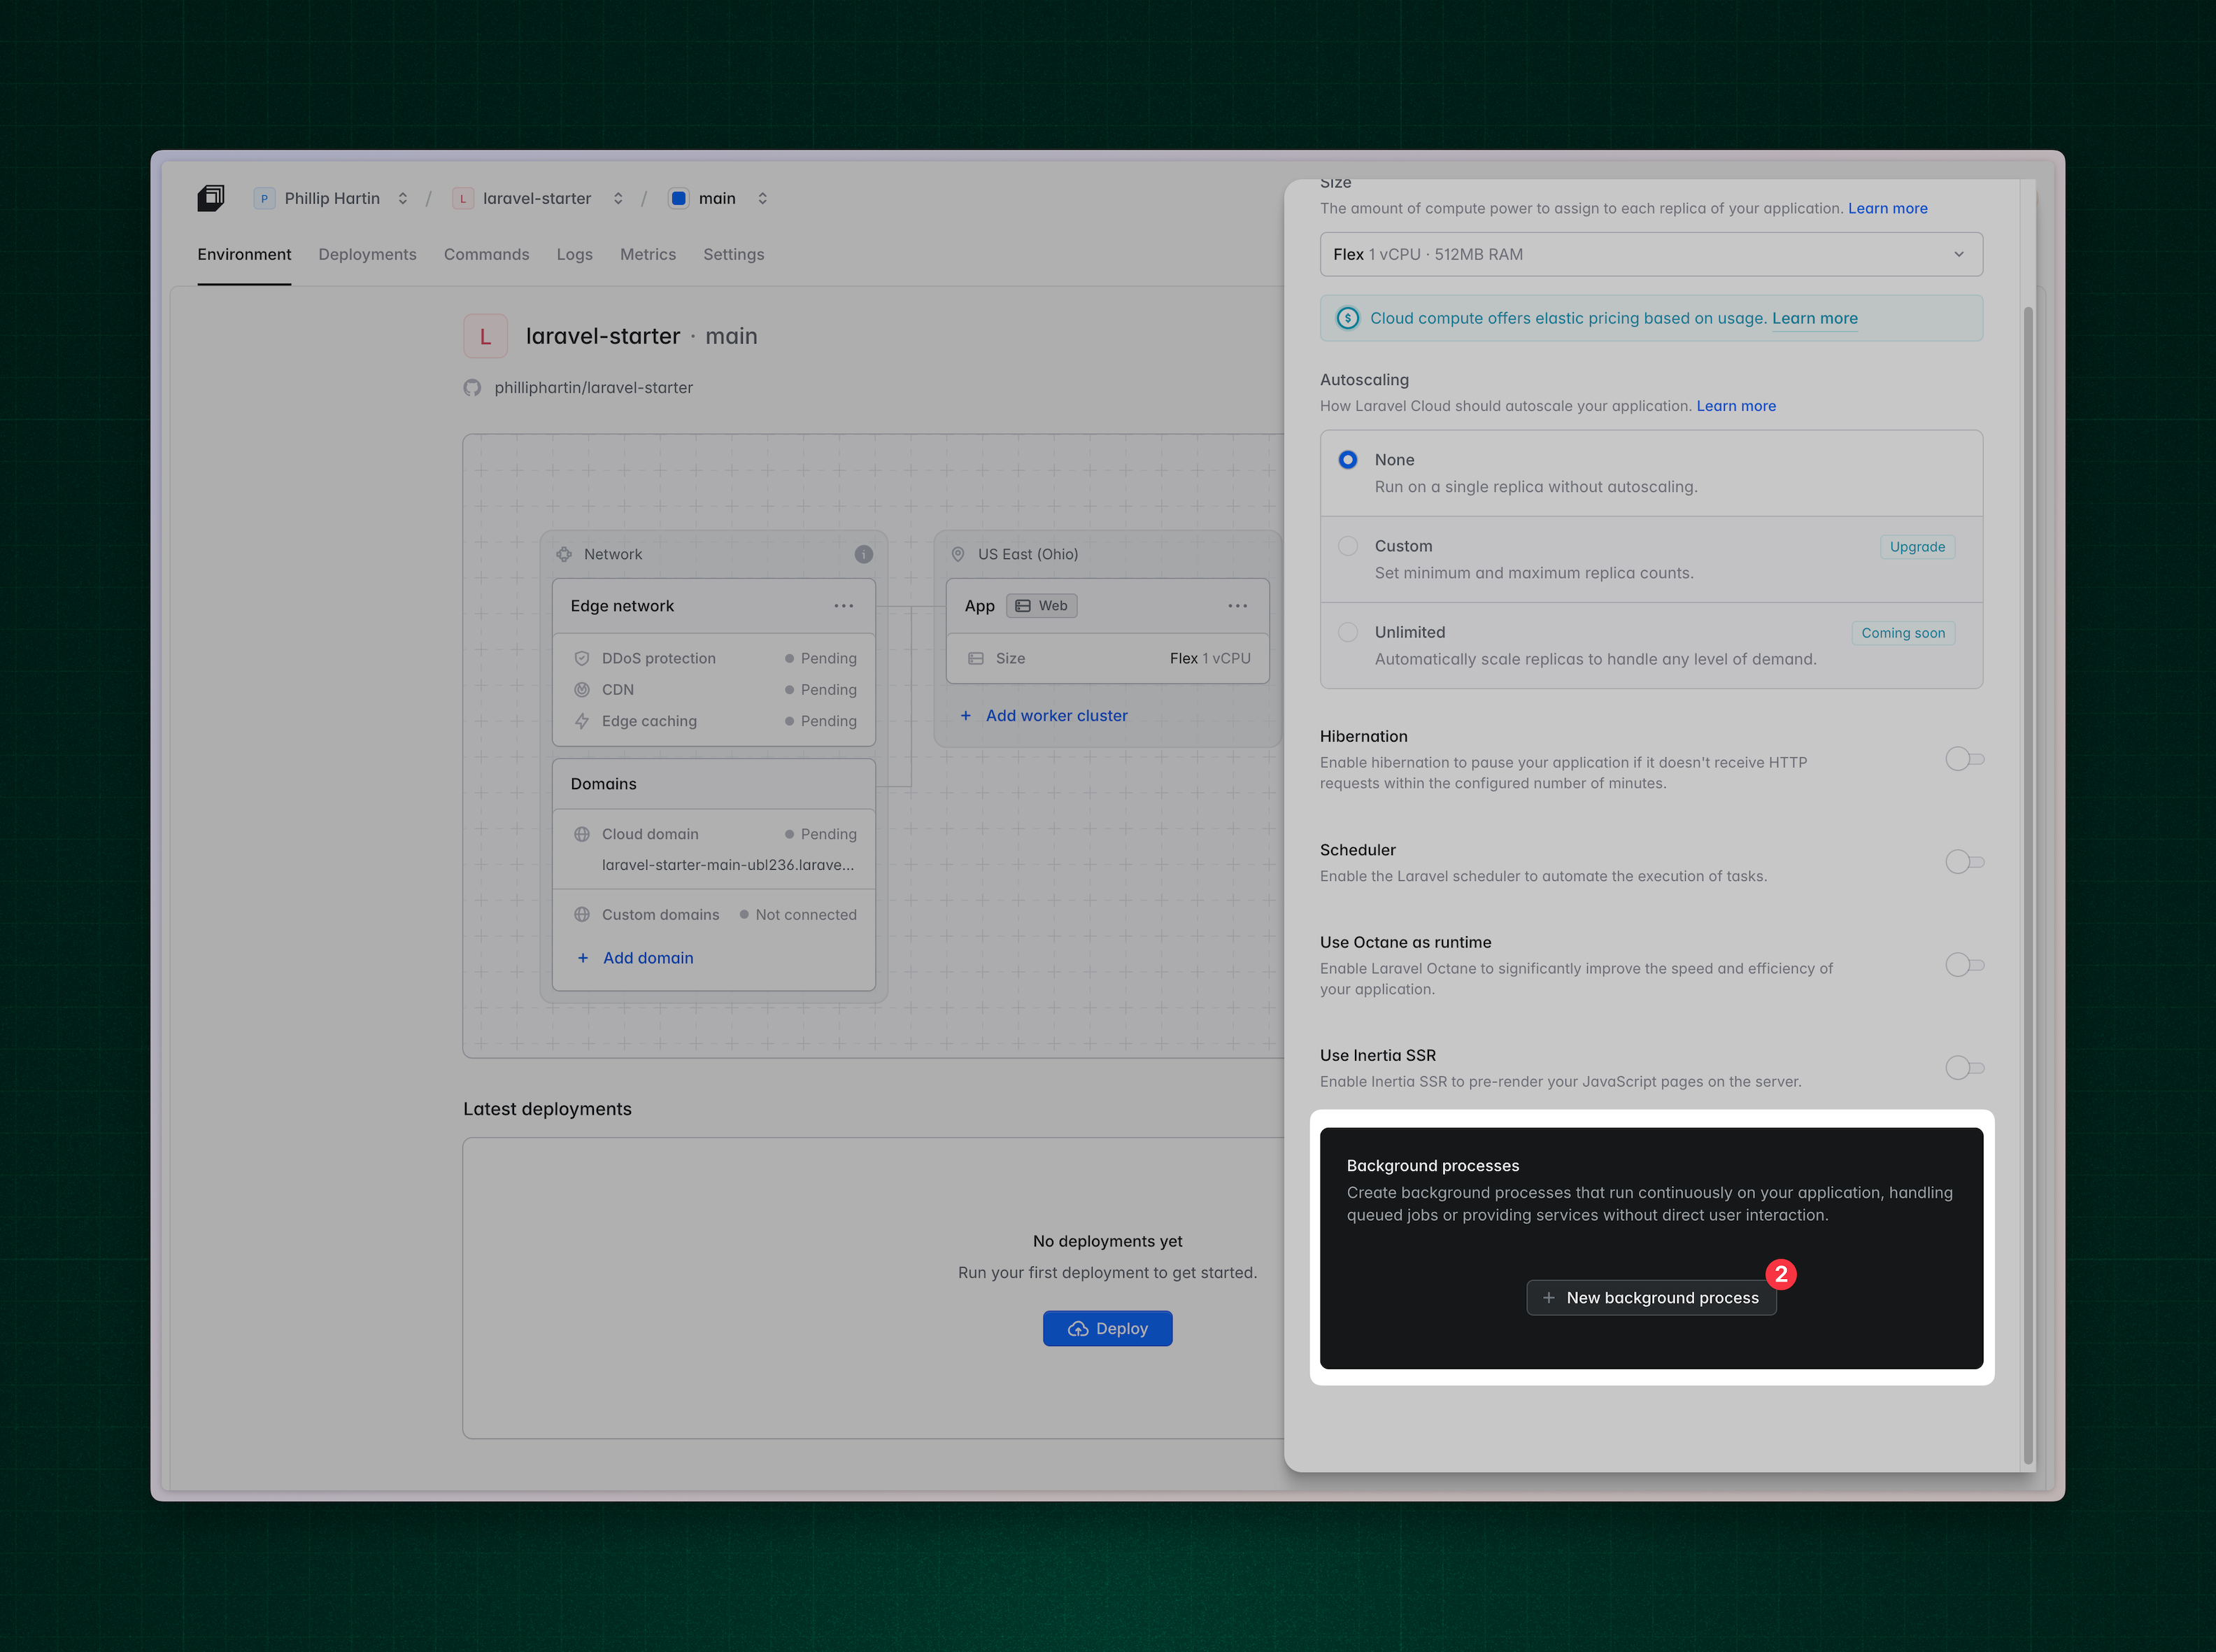Screen dimensions: 2216x1652
Task: Open the App Web three-dot menu
Action: [x=1237, y=606]
